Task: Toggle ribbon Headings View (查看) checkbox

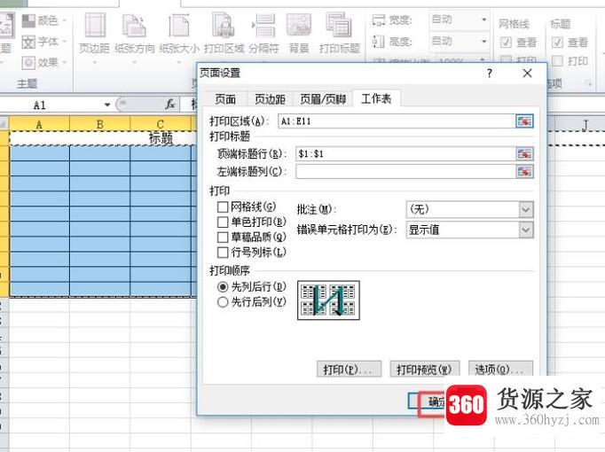Action: click(557, 42)
